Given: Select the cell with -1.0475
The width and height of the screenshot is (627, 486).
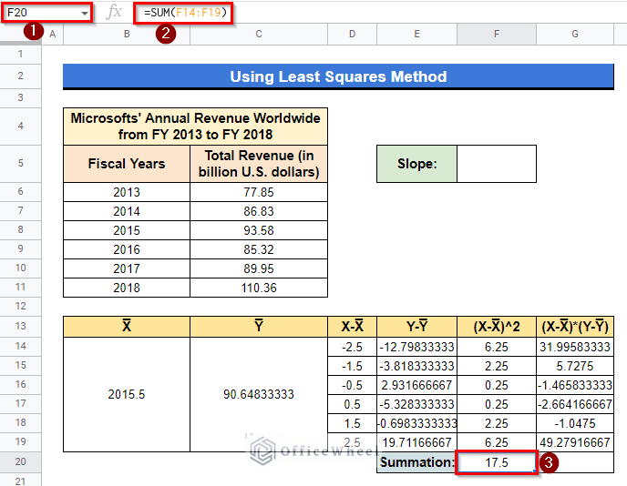Looking at the screenshot, I should point(575,423).
